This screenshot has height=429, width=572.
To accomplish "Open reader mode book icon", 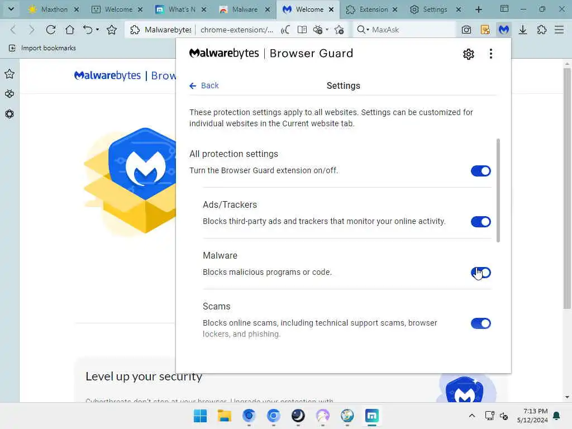I will pyautogui.click(x=302, y=30).
